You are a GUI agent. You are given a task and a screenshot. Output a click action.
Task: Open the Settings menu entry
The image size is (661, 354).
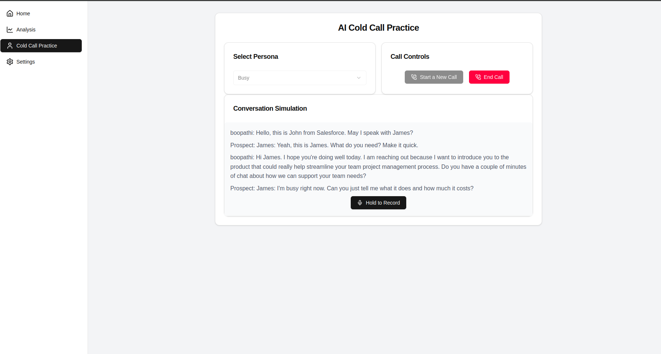[x=41, y=62]
